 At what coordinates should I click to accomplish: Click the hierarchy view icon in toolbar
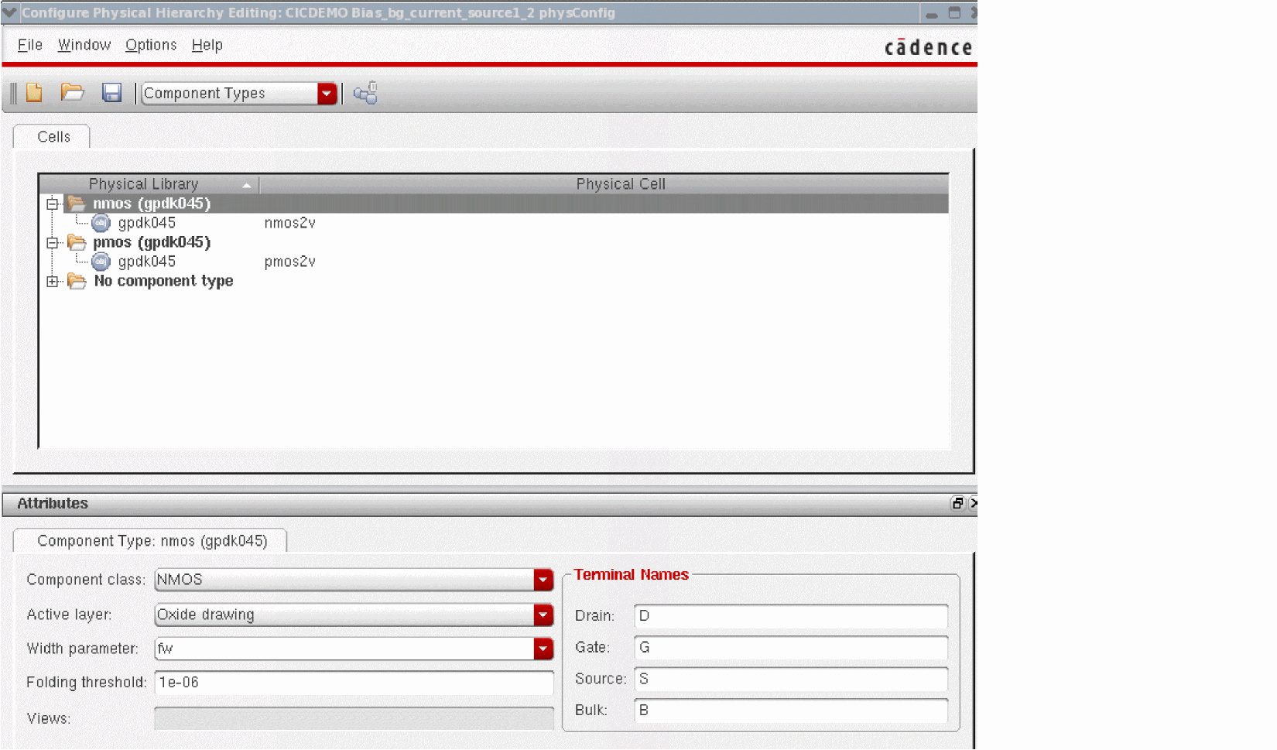(x=365, y=93)
